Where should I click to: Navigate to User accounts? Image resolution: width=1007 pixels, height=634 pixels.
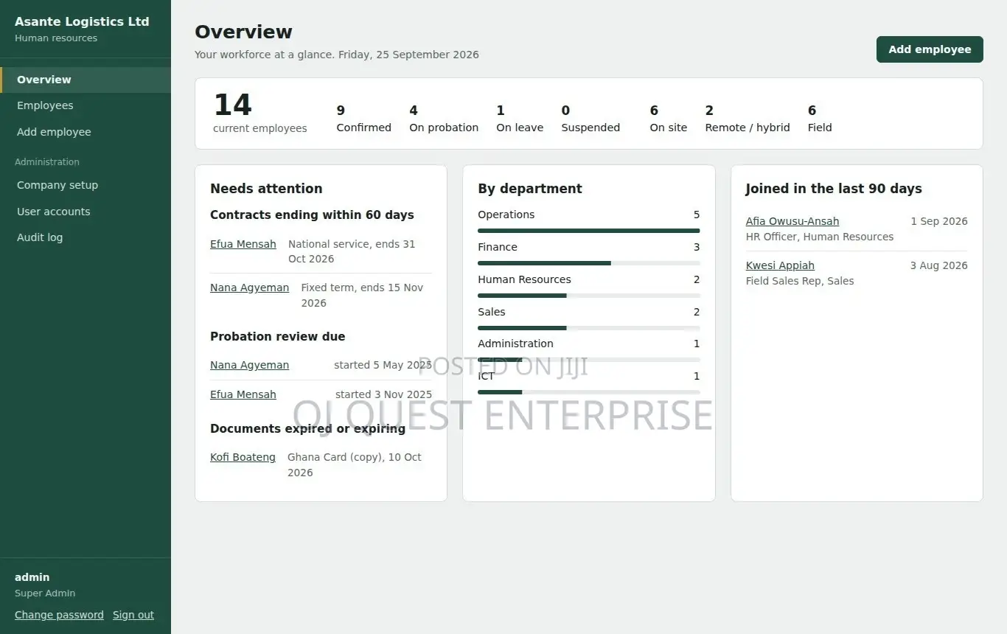pyautogui.click(x=86, y=212)
